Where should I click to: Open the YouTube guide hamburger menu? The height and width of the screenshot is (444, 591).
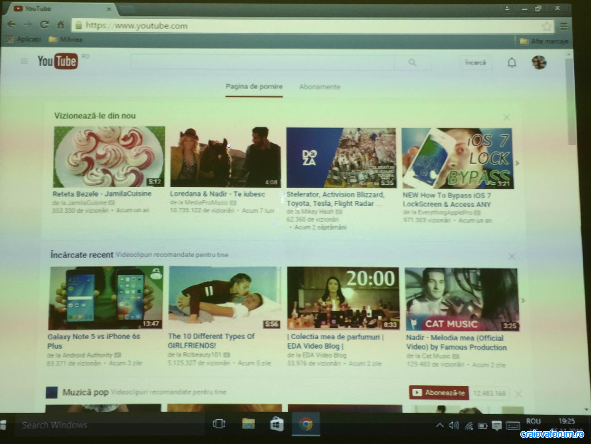pyautogui.click(x=24, y=61)
